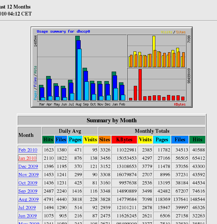
Task: Open the Aug 2009 monthly report link
Action: coord(28,199)
